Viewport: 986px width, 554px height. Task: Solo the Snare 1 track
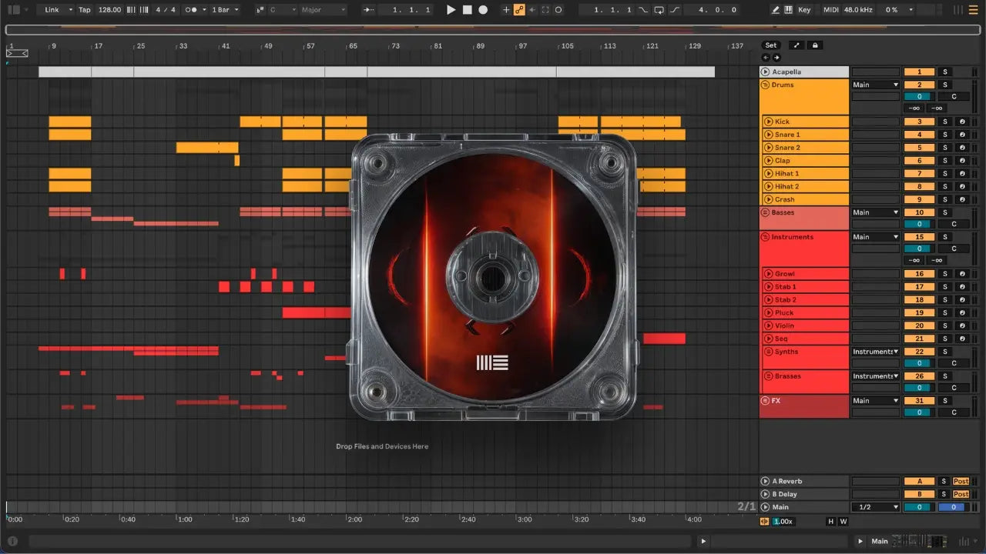(x=945, y=135)
